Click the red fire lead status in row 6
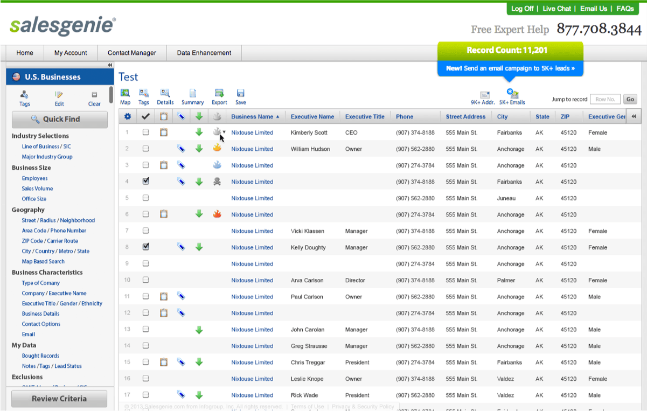 click(x=217, y=214)
